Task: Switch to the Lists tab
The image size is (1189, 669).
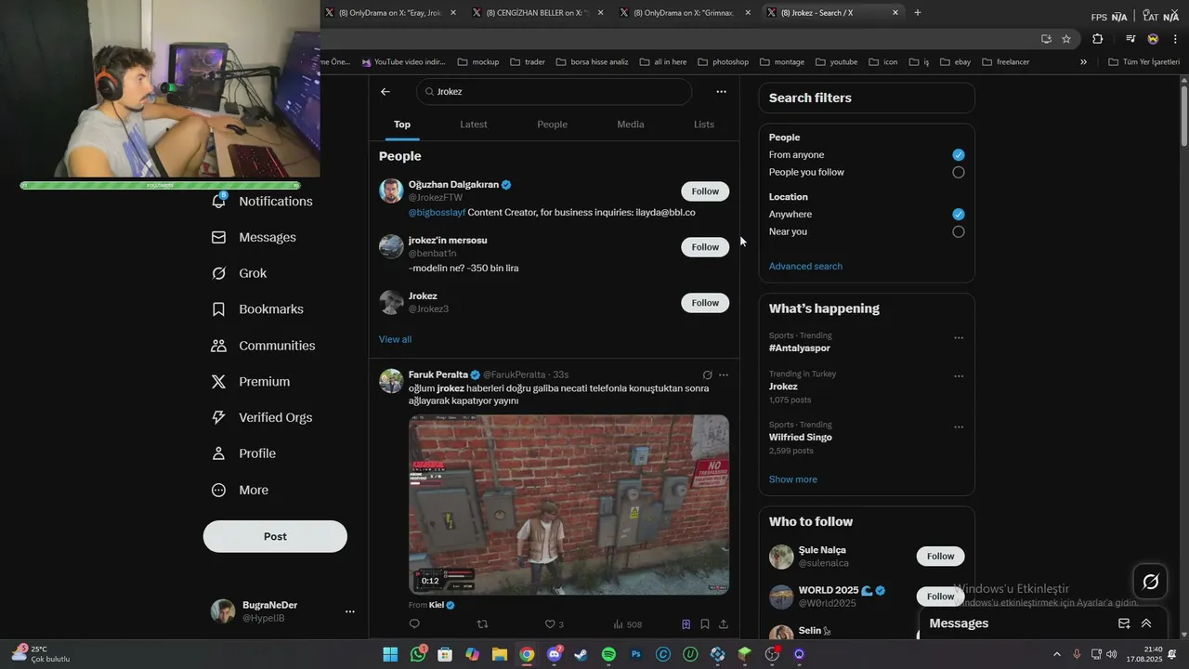Action: point(704,125)
